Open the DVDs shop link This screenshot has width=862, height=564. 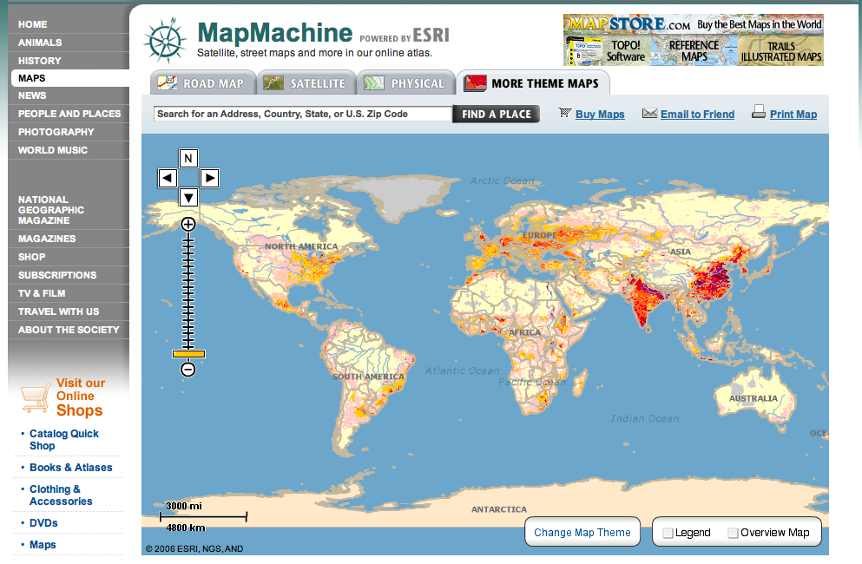[43, 523]
